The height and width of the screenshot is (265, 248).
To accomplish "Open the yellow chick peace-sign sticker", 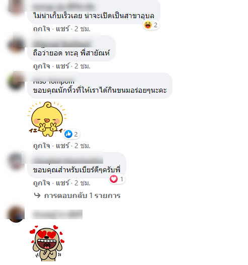I will pos(47,119).
